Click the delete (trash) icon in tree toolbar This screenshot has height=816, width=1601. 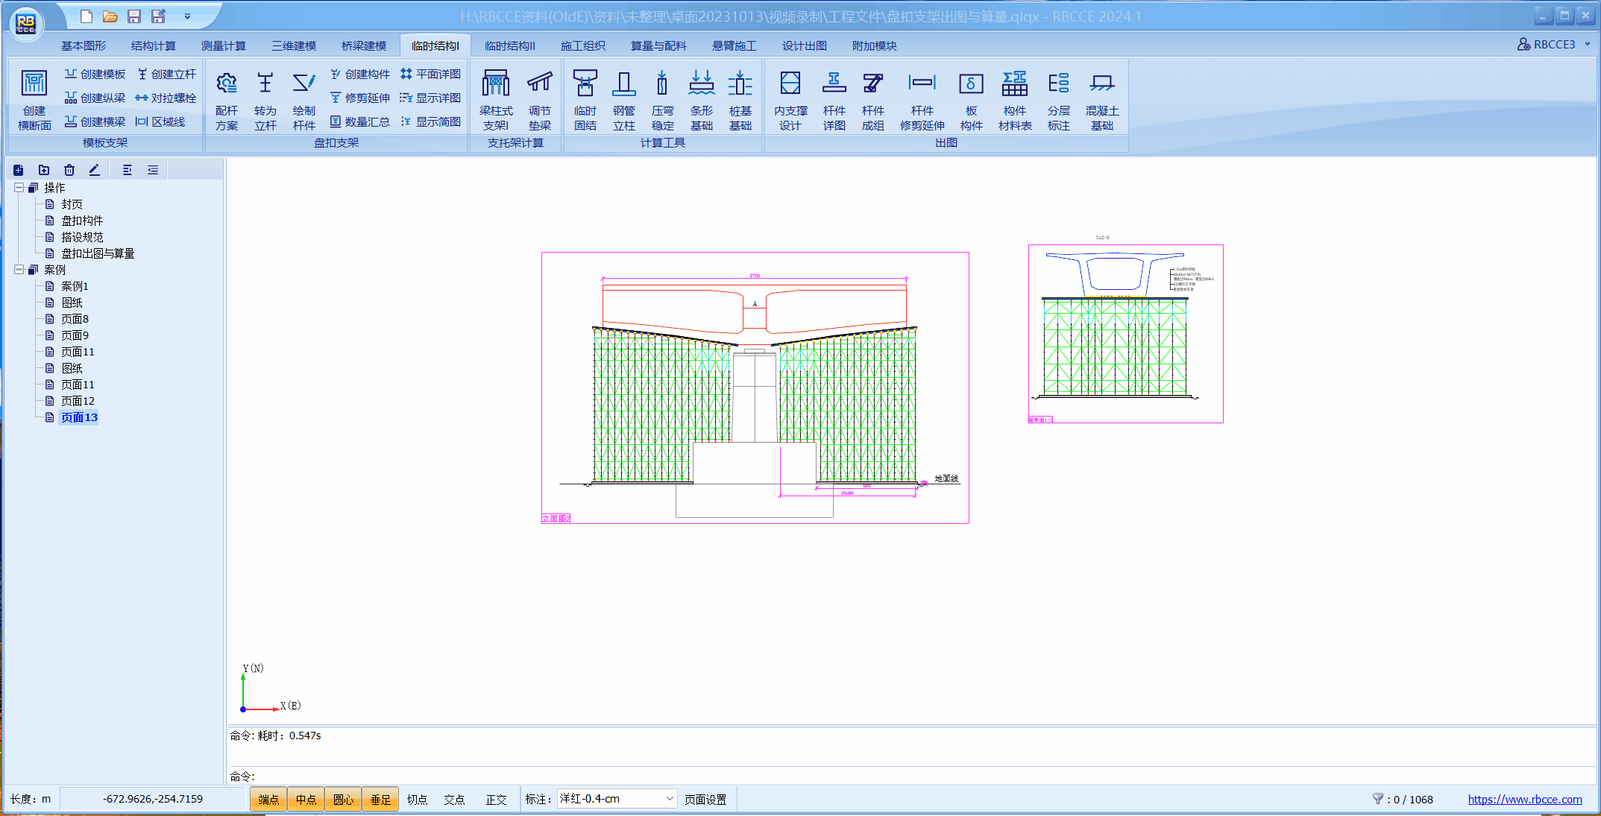pyautogui.click(x=69, y=170)
